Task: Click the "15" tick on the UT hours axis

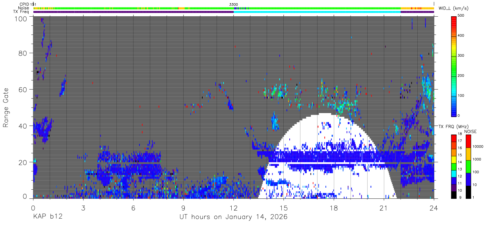Action: 284,208
